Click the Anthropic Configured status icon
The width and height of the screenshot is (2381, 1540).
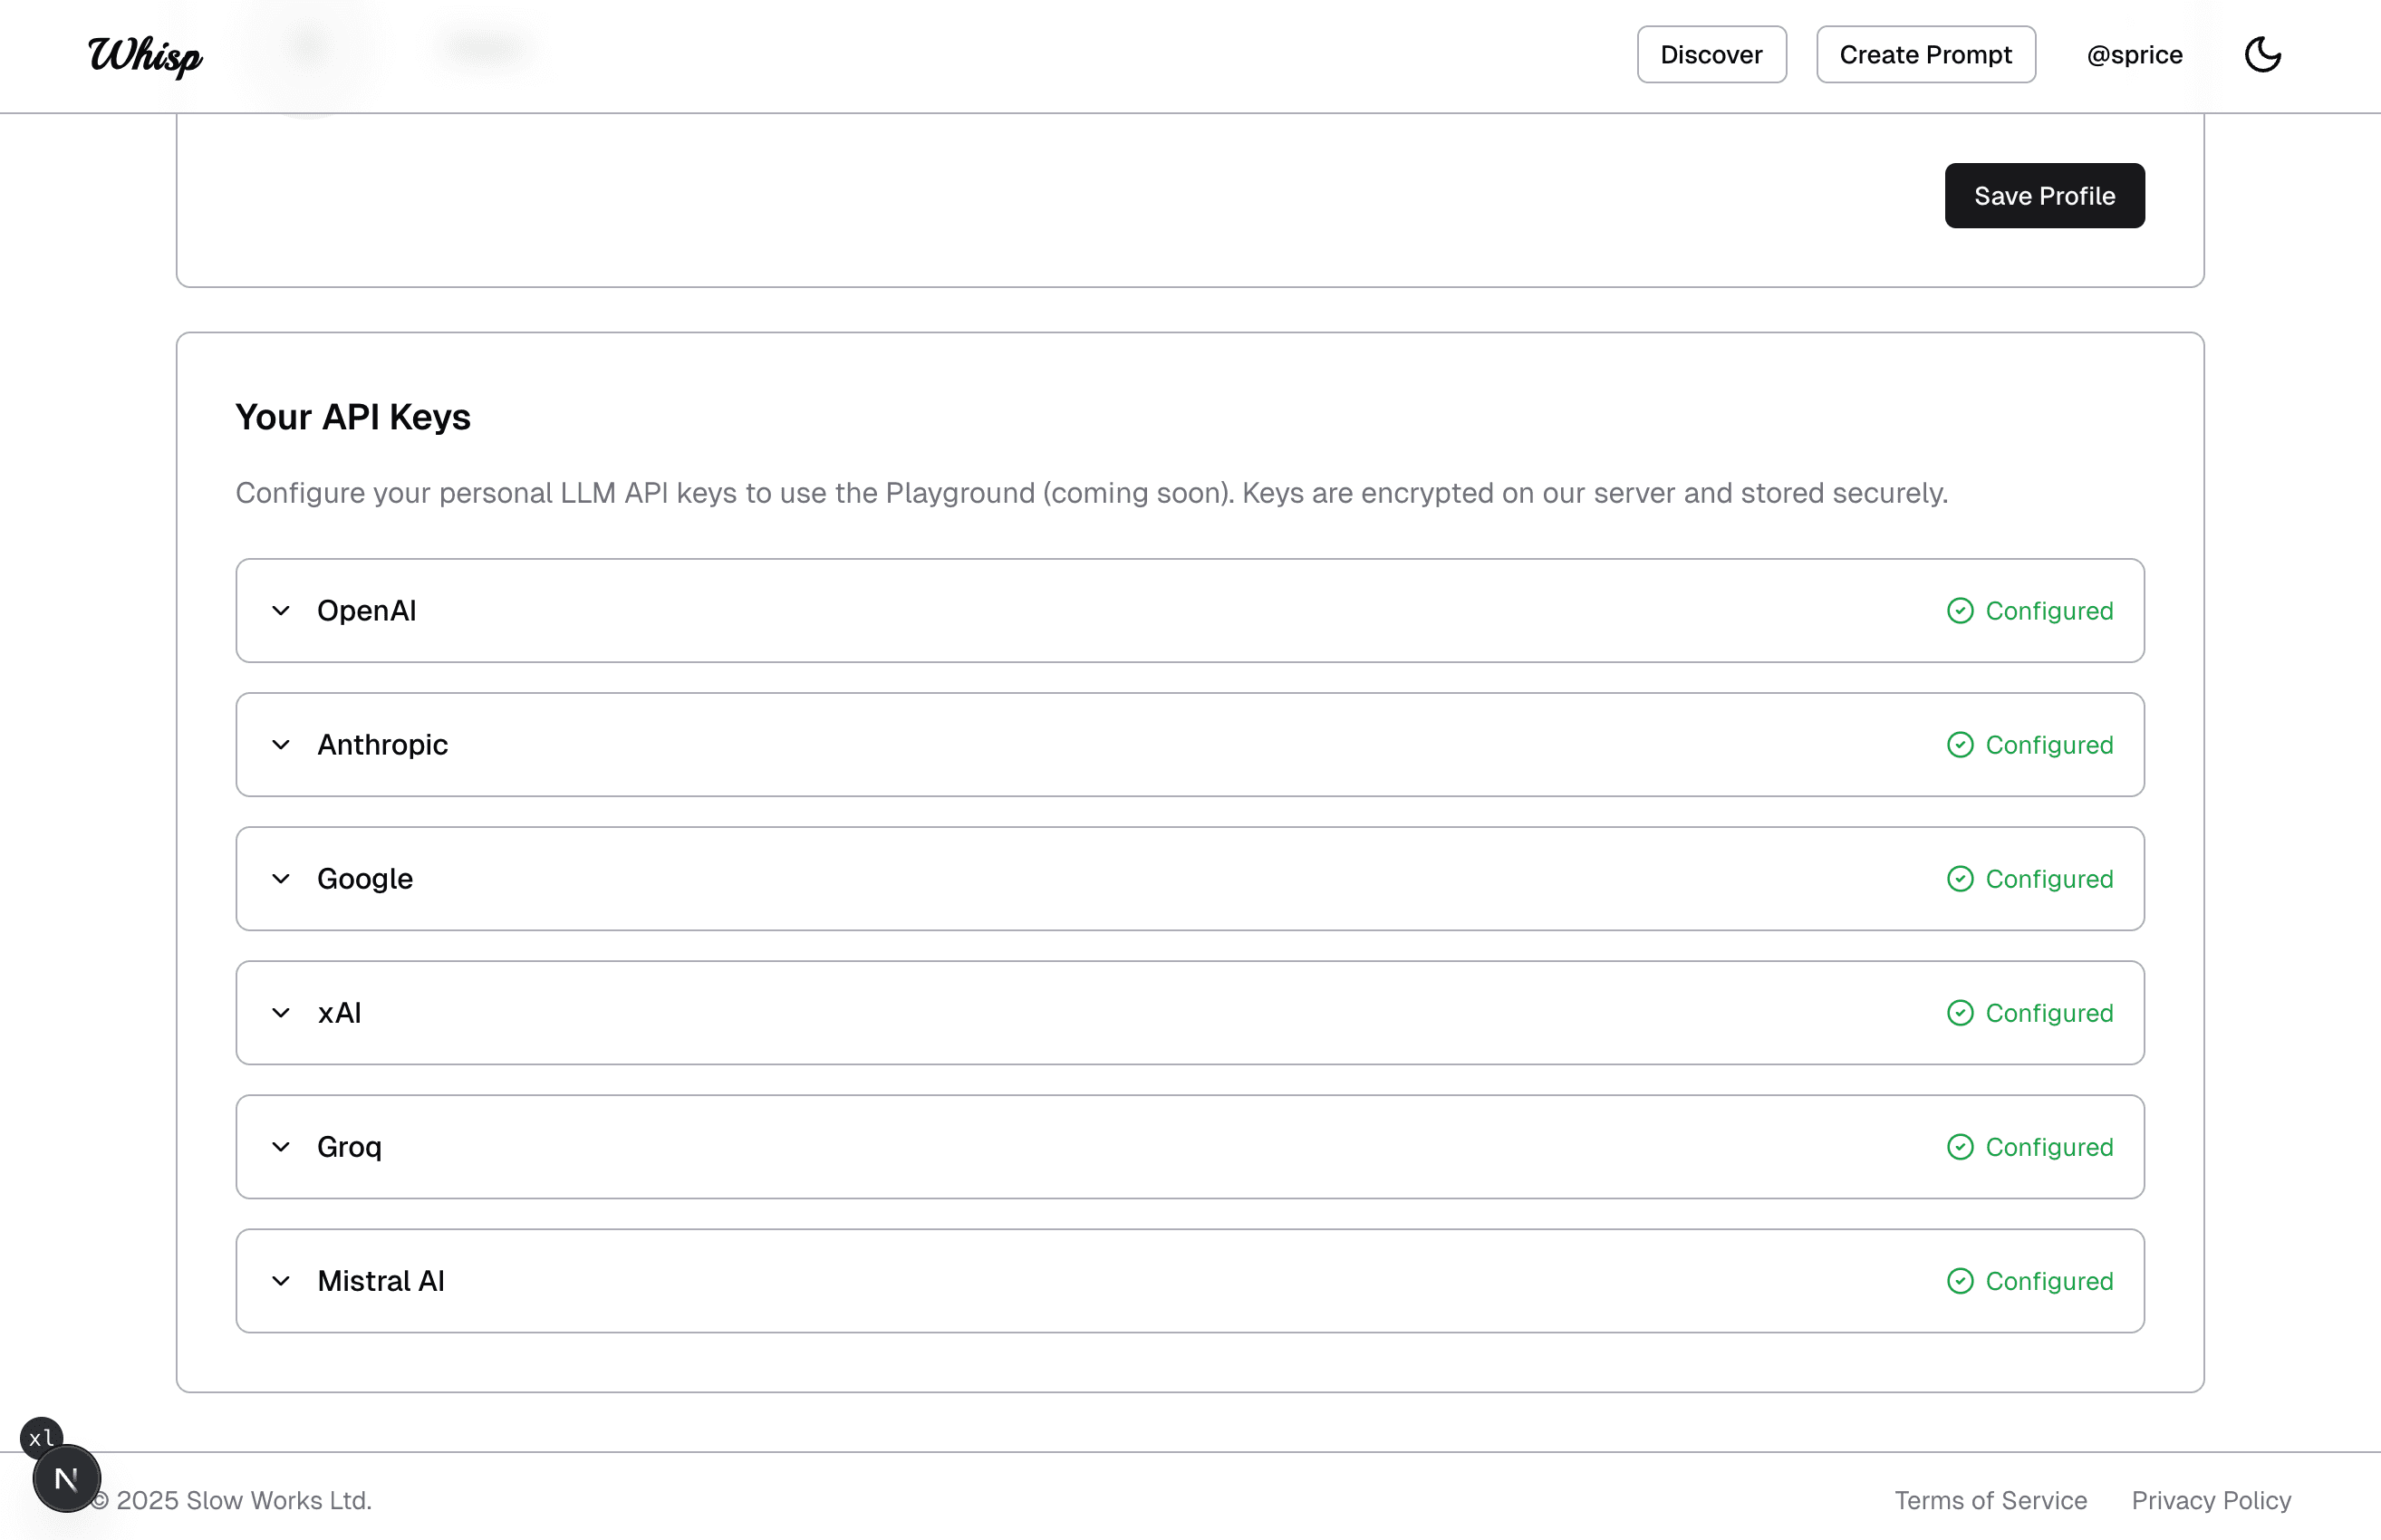click(x=1960, y=745)
